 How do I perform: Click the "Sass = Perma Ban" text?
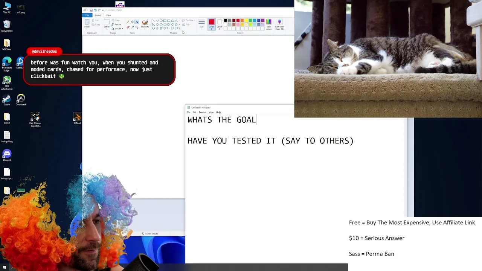pos(371,254)
